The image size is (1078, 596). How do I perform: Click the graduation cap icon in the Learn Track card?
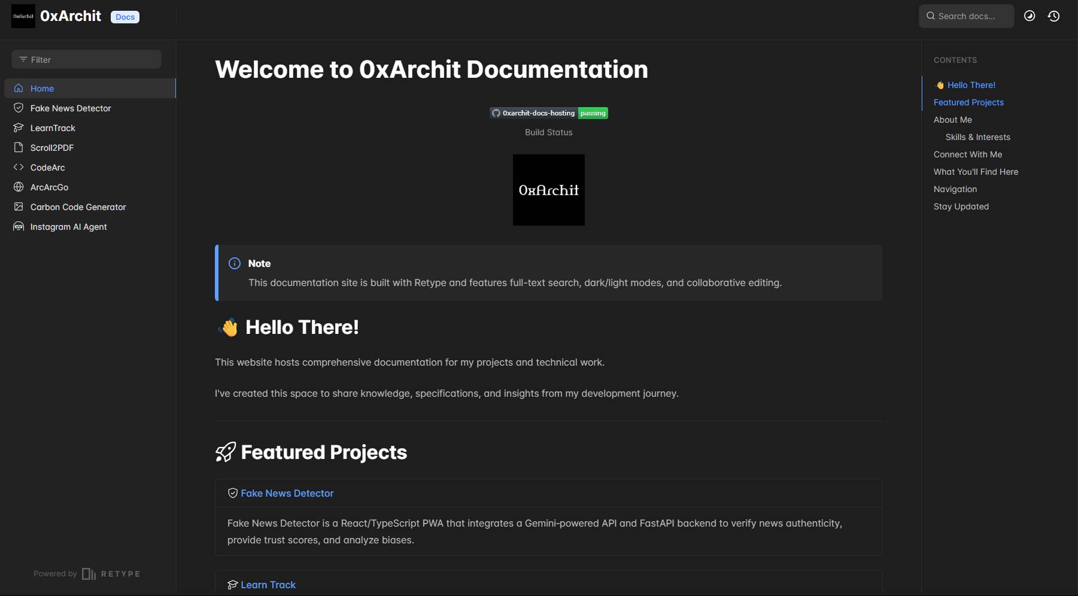coord(233,585)
